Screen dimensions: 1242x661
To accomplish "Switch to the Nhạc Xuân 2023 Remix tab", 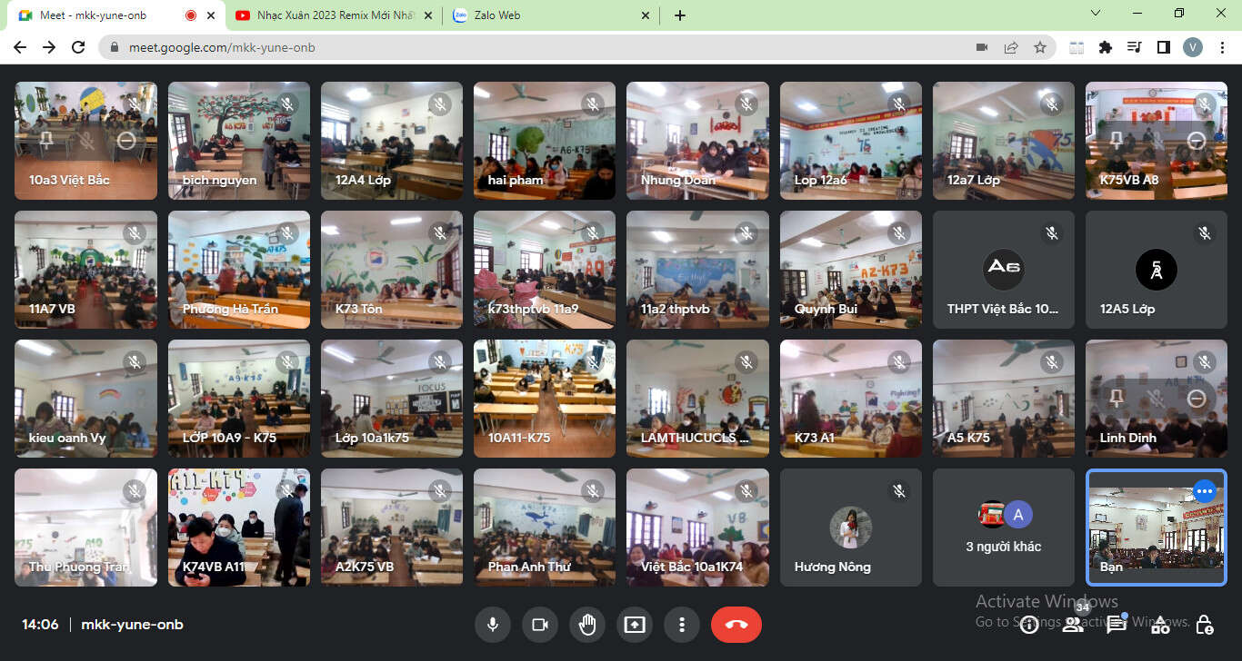I will coord(335,15).
